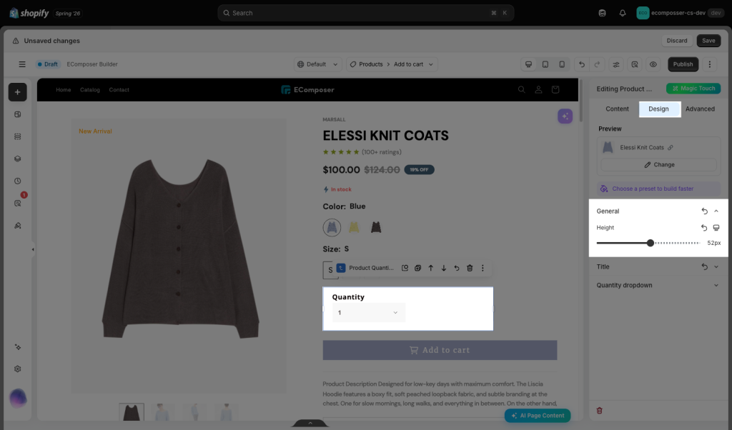This screenshot has height=430, width=732.
Task: Switch to tablet device view
Action: click(x=545, y=64)
